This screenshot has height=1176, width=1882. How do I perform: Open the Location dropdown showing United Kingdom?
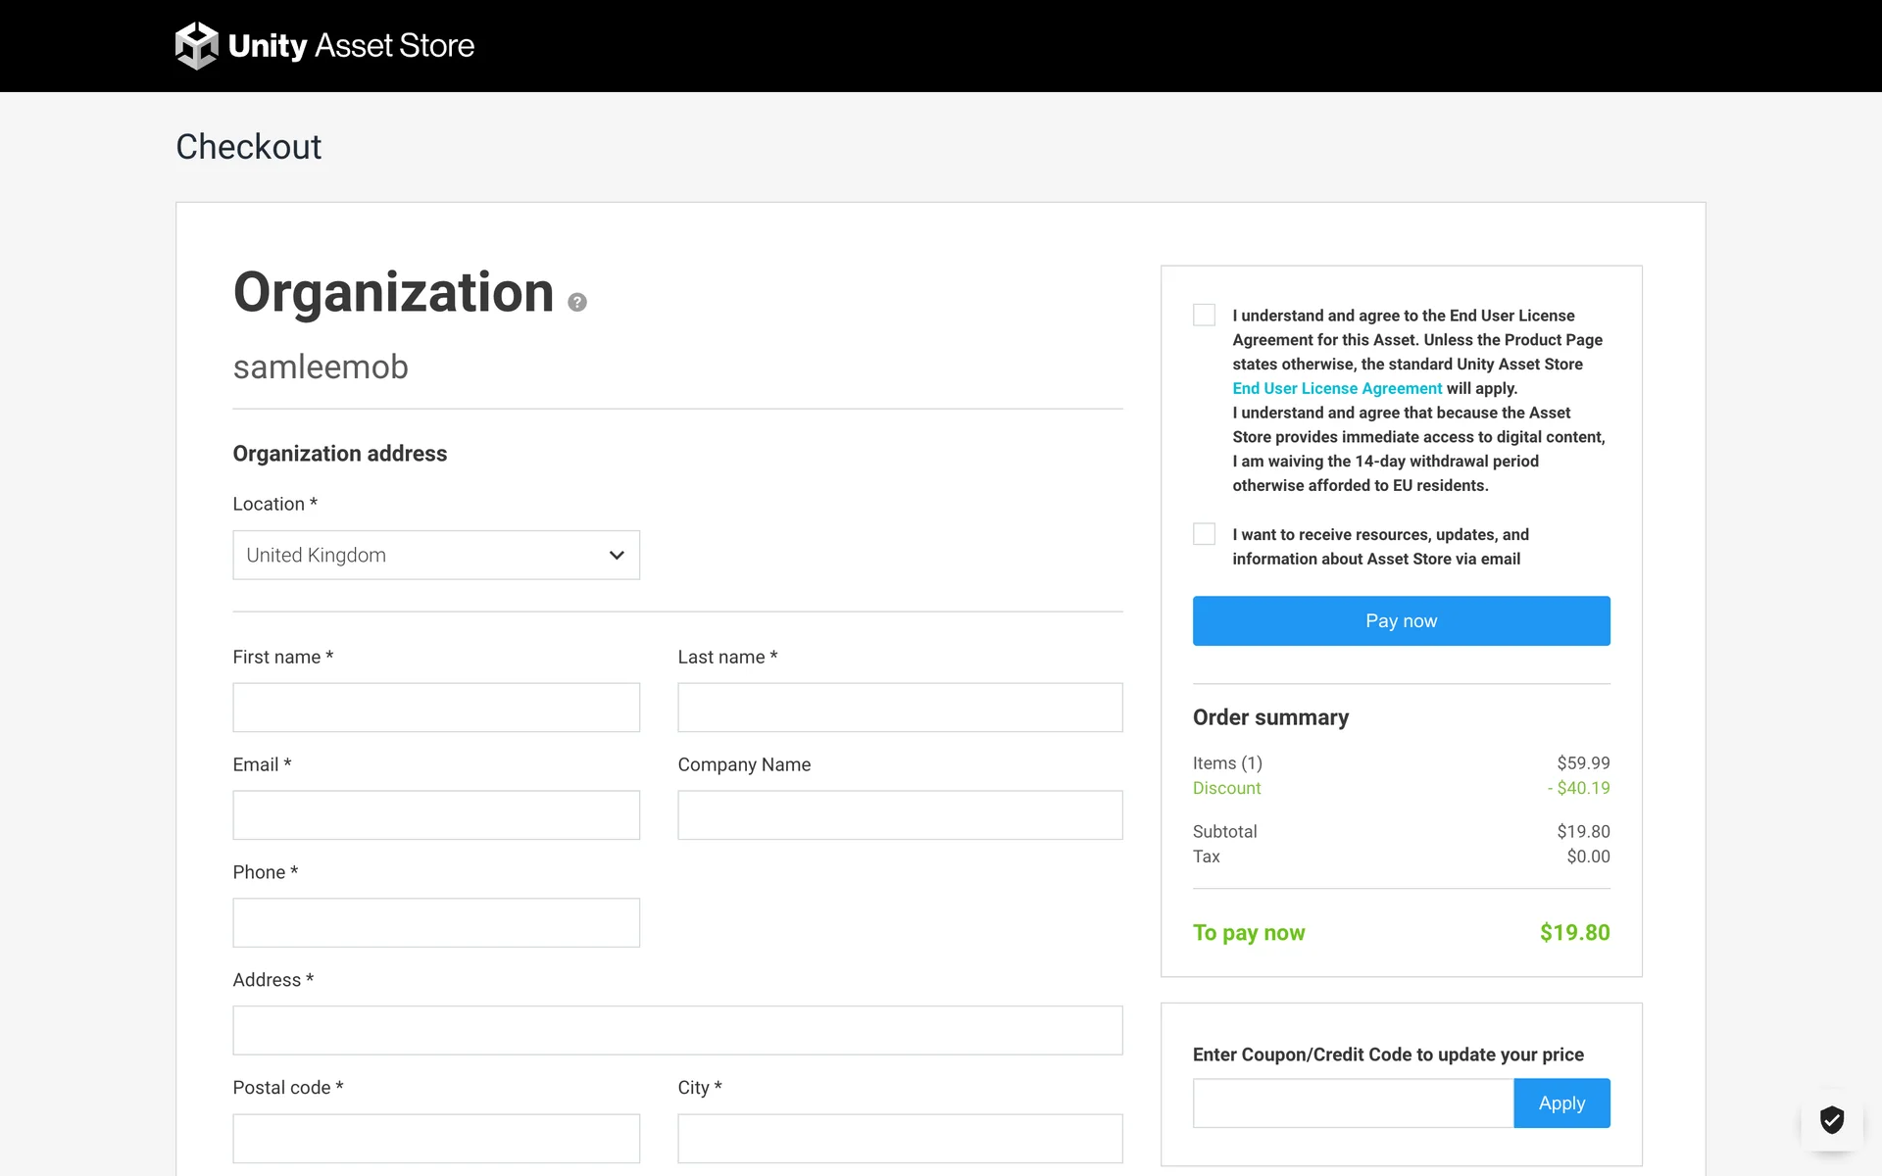(435, 555)
